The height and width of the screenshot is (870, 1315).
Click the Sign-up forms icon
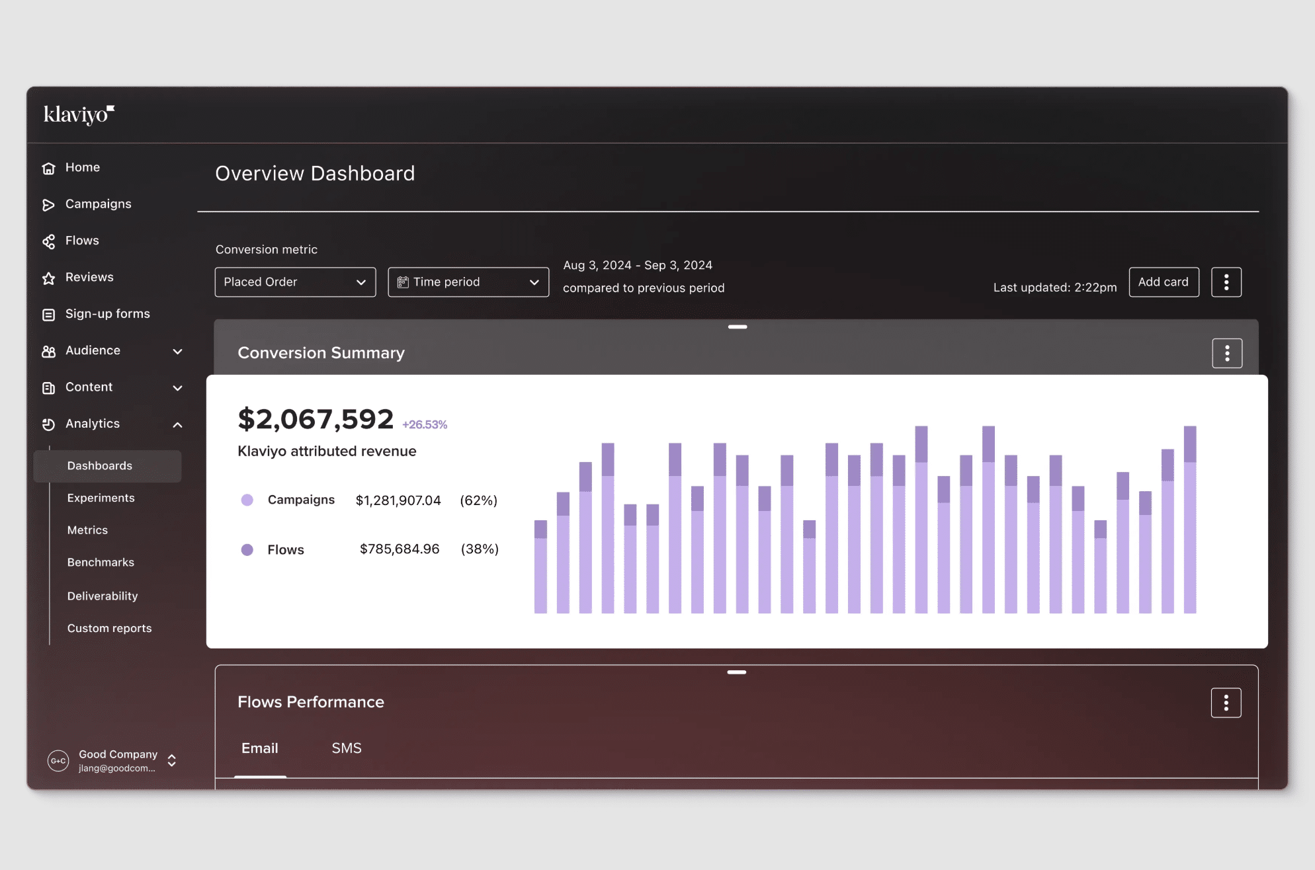(48, 315)
